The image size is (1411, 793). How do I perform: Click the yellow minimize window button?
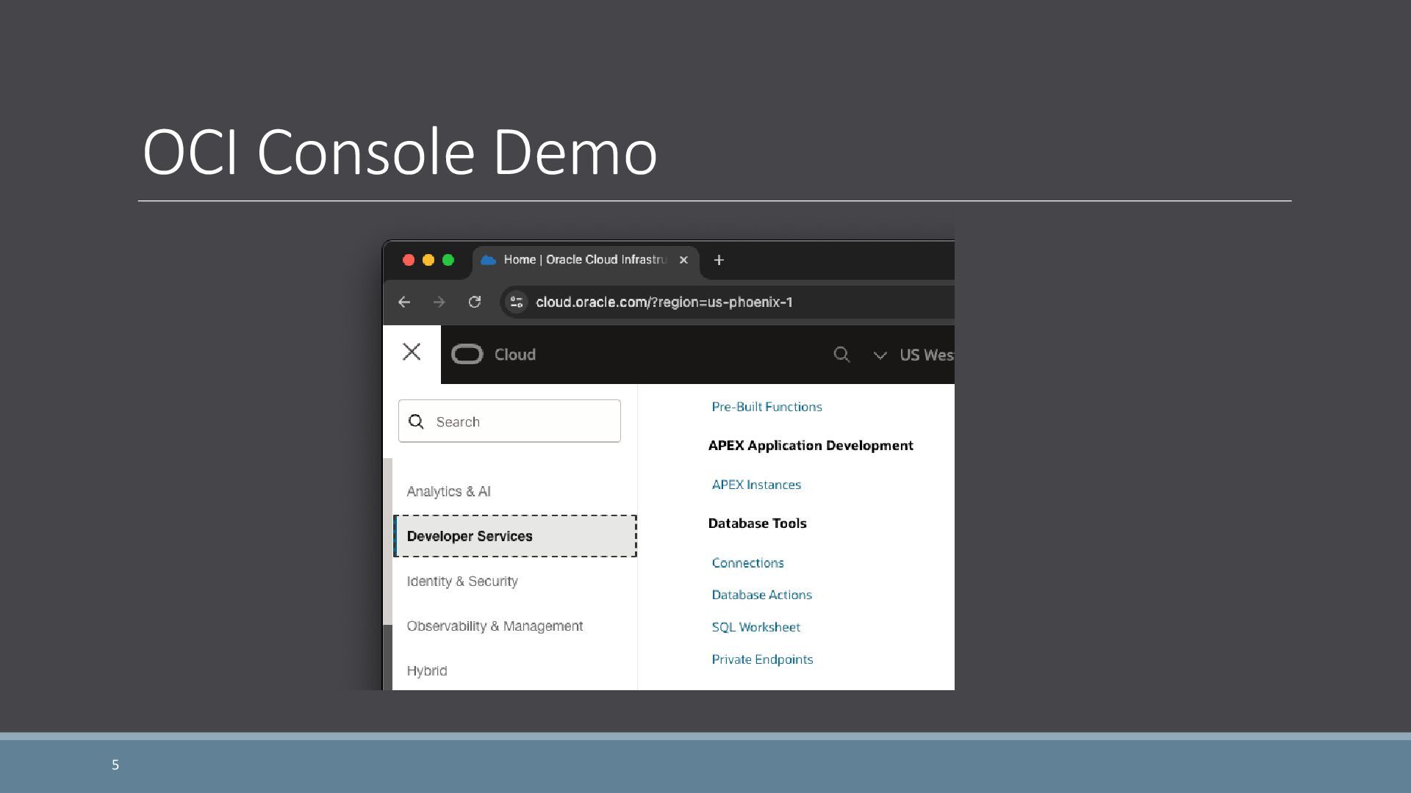pos(428,260)
